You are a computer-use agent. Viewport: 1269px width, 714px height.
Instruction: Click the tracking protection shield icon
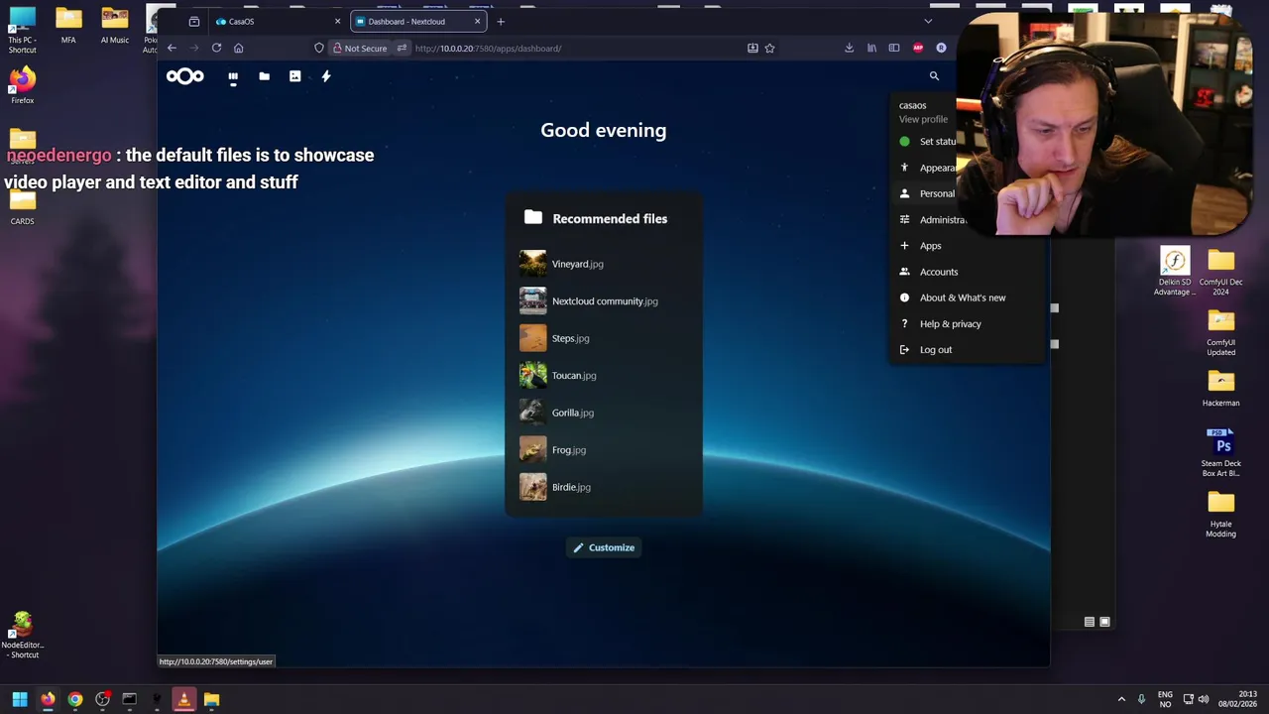tap(319, 48)
